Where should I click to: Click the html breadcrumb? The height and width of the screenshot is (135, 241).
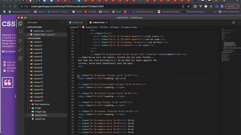point(104,27)
